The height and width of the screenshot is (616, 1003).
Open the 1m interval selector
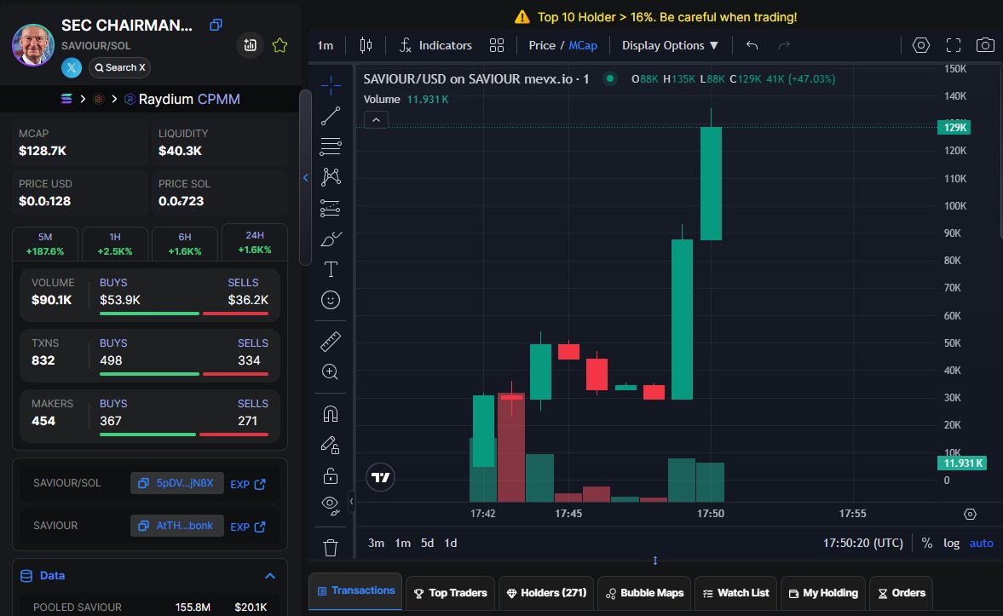tap(326, 45)
